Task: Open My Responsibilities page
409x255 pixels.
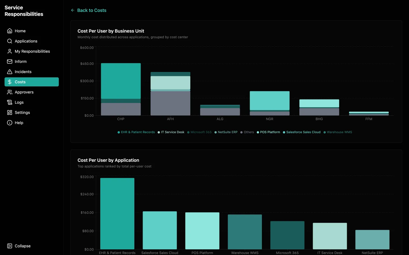Action: pyautogui.click(x=32, y=51)
